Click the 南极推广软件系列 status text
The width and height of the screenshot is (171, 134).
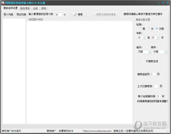point(11,131)
